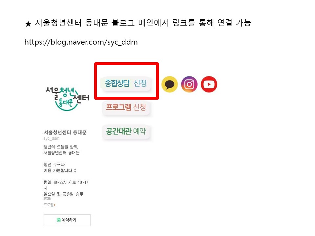This screenshot has height=236, width=315.
Task: Click the blog title 서울청년센터 동대문
Action: (65, 132)
